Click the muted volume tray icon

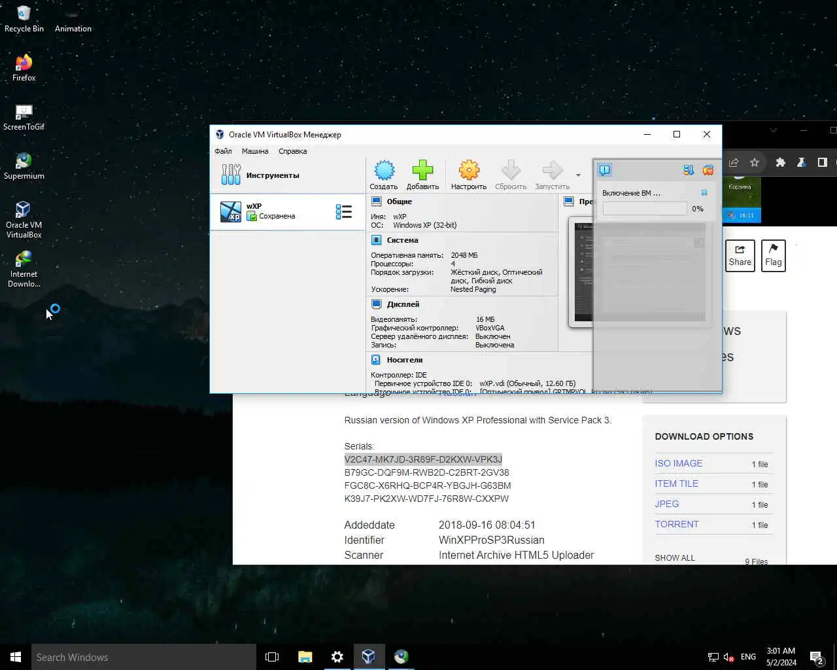click(x=729, y=657)
